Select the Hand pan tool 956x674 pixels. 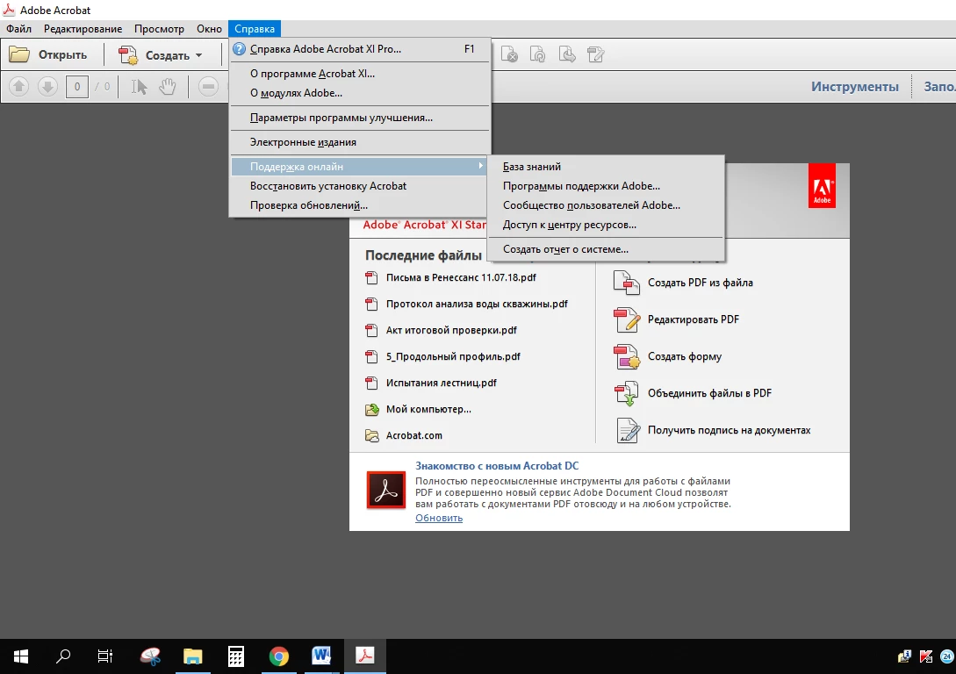click(167, 87)
